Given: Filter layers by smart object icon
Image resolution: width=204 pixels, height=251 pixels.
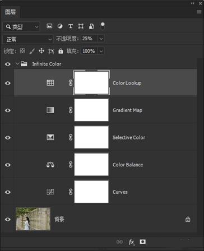Looking at the screenshot, I should 91,26.
